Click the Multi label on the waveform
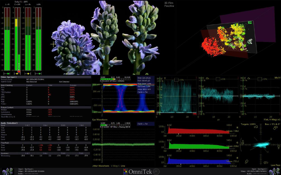Viewport: 281px width, 175px height. click(x=278, y=78)
